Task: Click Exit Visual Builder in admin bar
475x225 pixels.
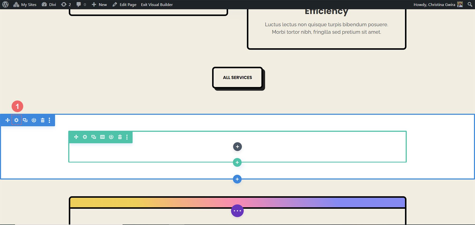Action: coord(157,4)
